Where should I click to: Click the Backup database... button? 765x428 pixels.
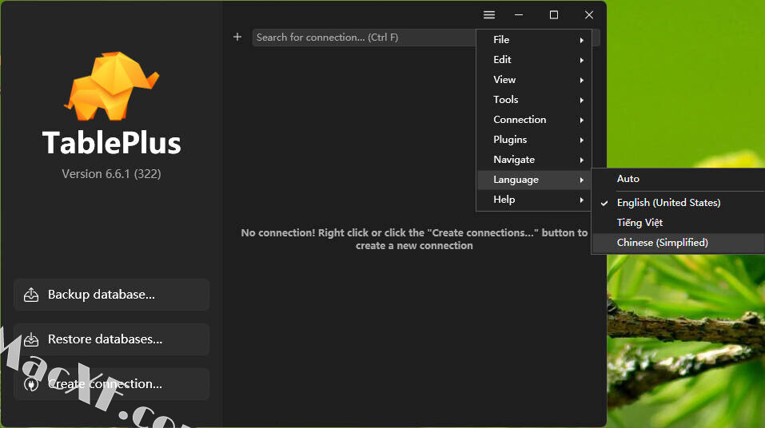point(112,295)
